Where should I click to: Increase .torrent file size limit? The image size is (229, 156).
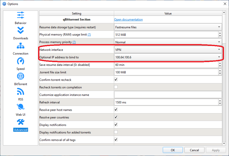220,71
